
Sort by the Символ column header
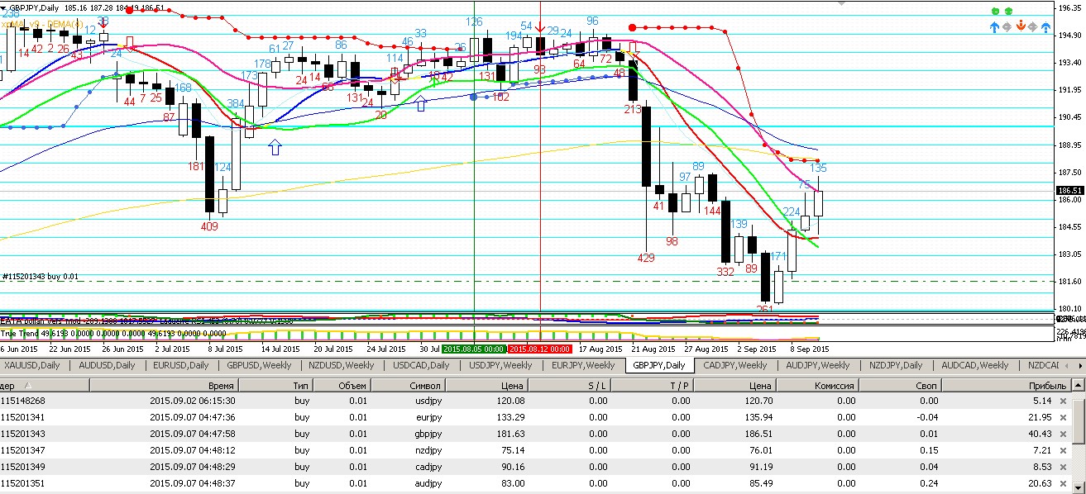tap(408, 386)
